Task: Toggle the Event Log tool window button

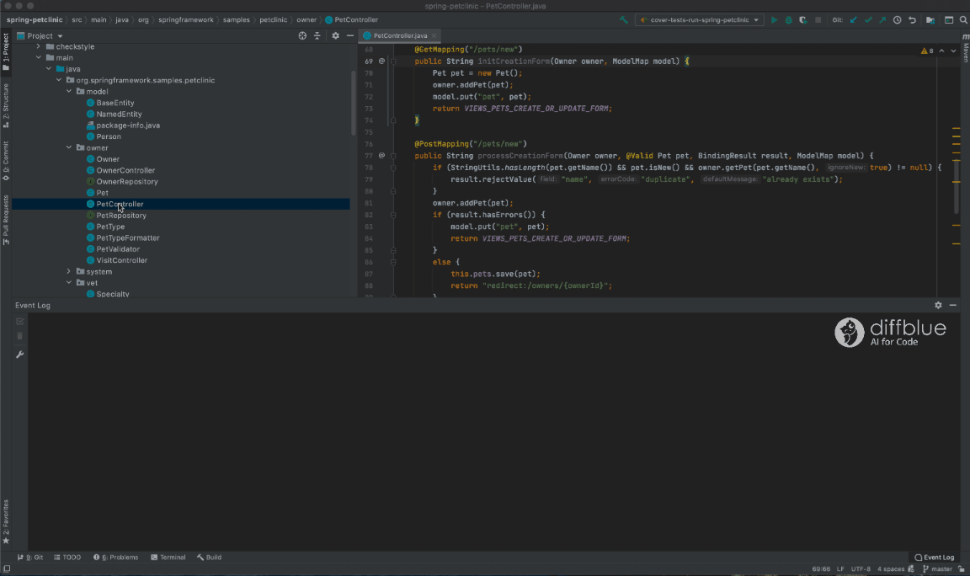Action: (x=934, y=557)
